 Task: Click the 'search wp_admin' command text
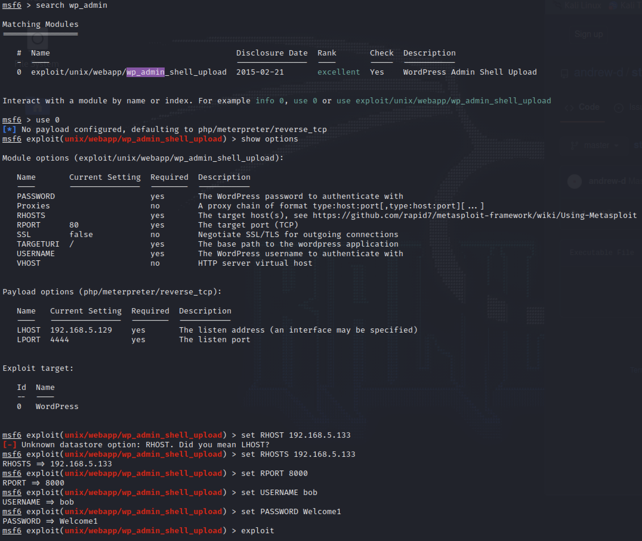point(71,5)
